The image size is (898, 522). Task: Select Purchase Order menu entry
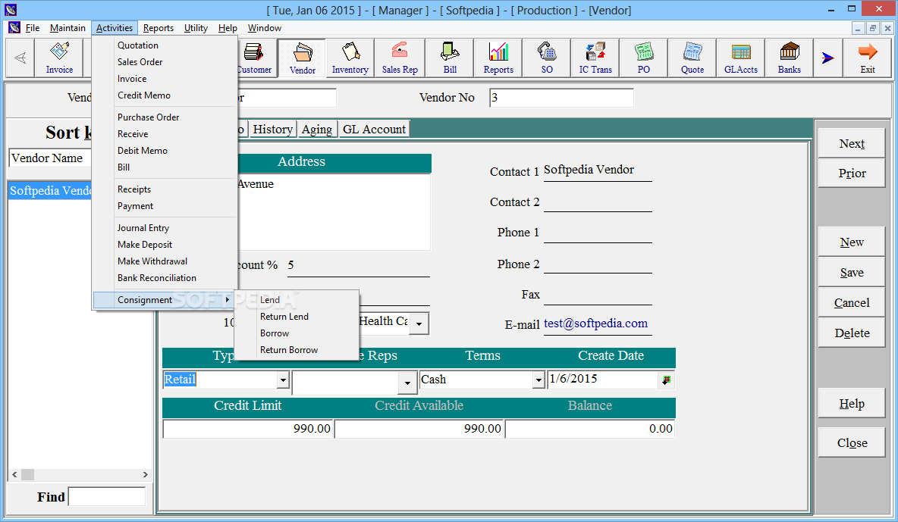click(165, 117)
